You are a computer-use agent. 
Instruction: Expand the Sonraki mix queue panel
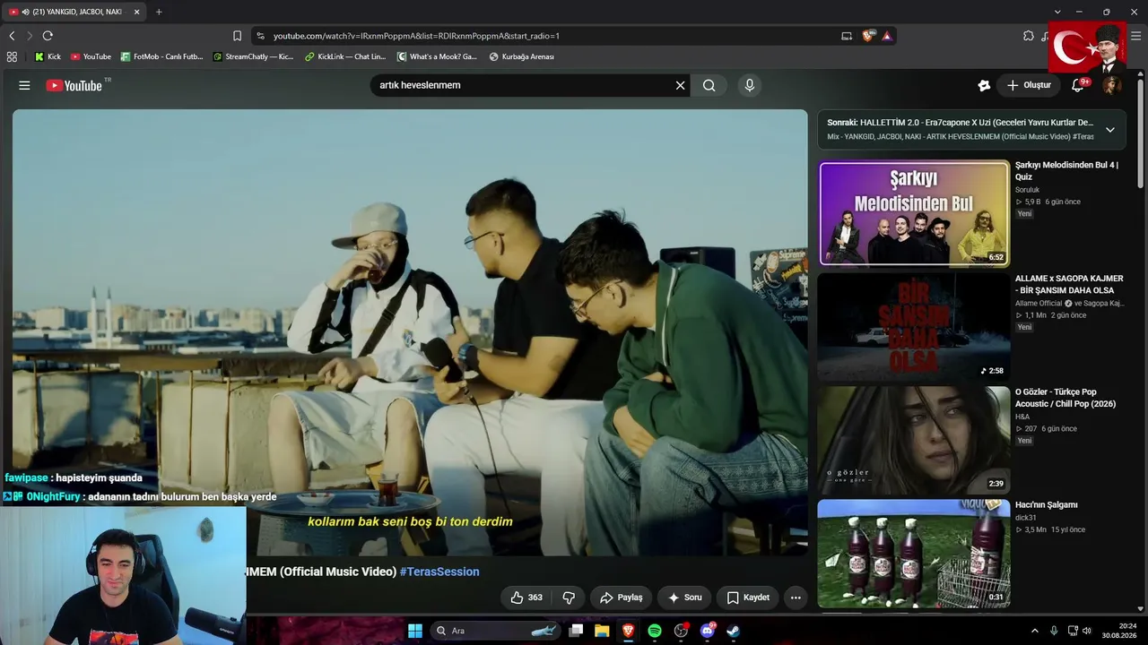click(x=1109, y=130)
